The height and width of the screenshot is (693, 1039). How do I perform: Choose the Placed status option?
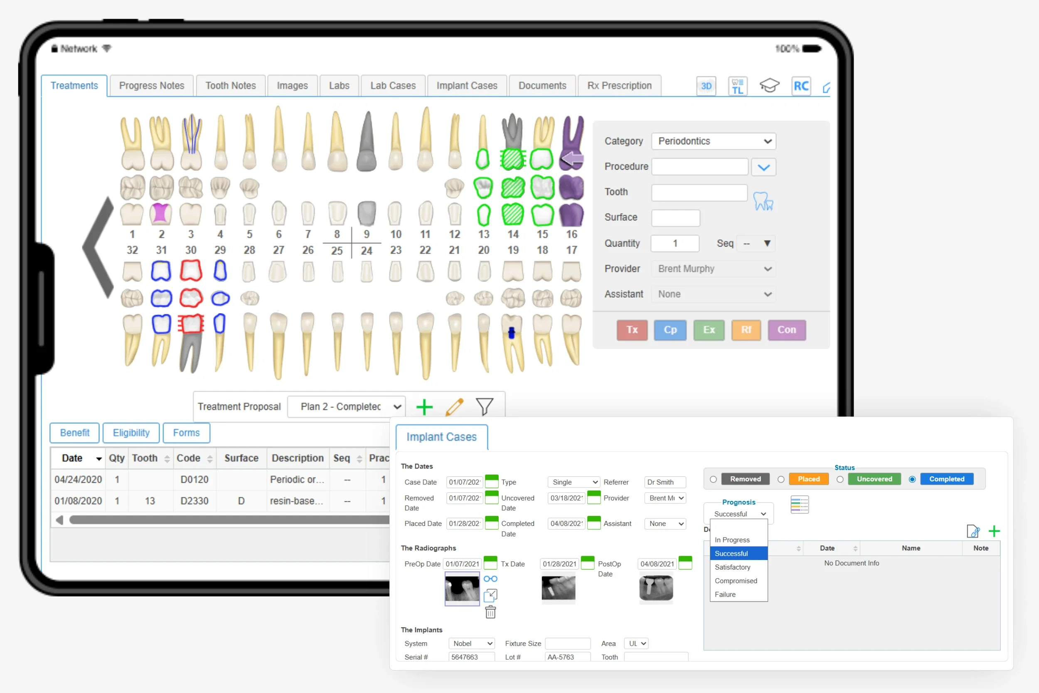(808, 479)
